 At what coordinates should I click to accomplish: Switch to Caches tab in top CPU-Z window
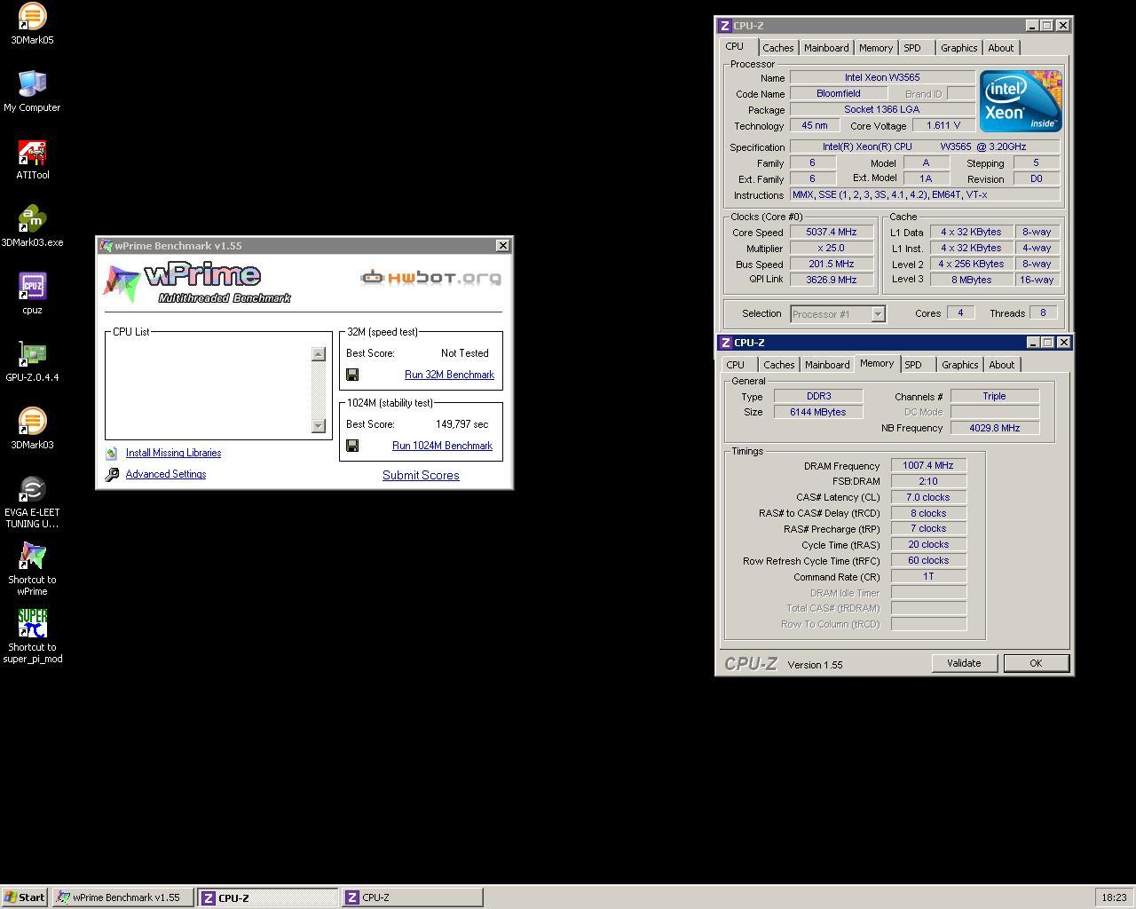777,48
